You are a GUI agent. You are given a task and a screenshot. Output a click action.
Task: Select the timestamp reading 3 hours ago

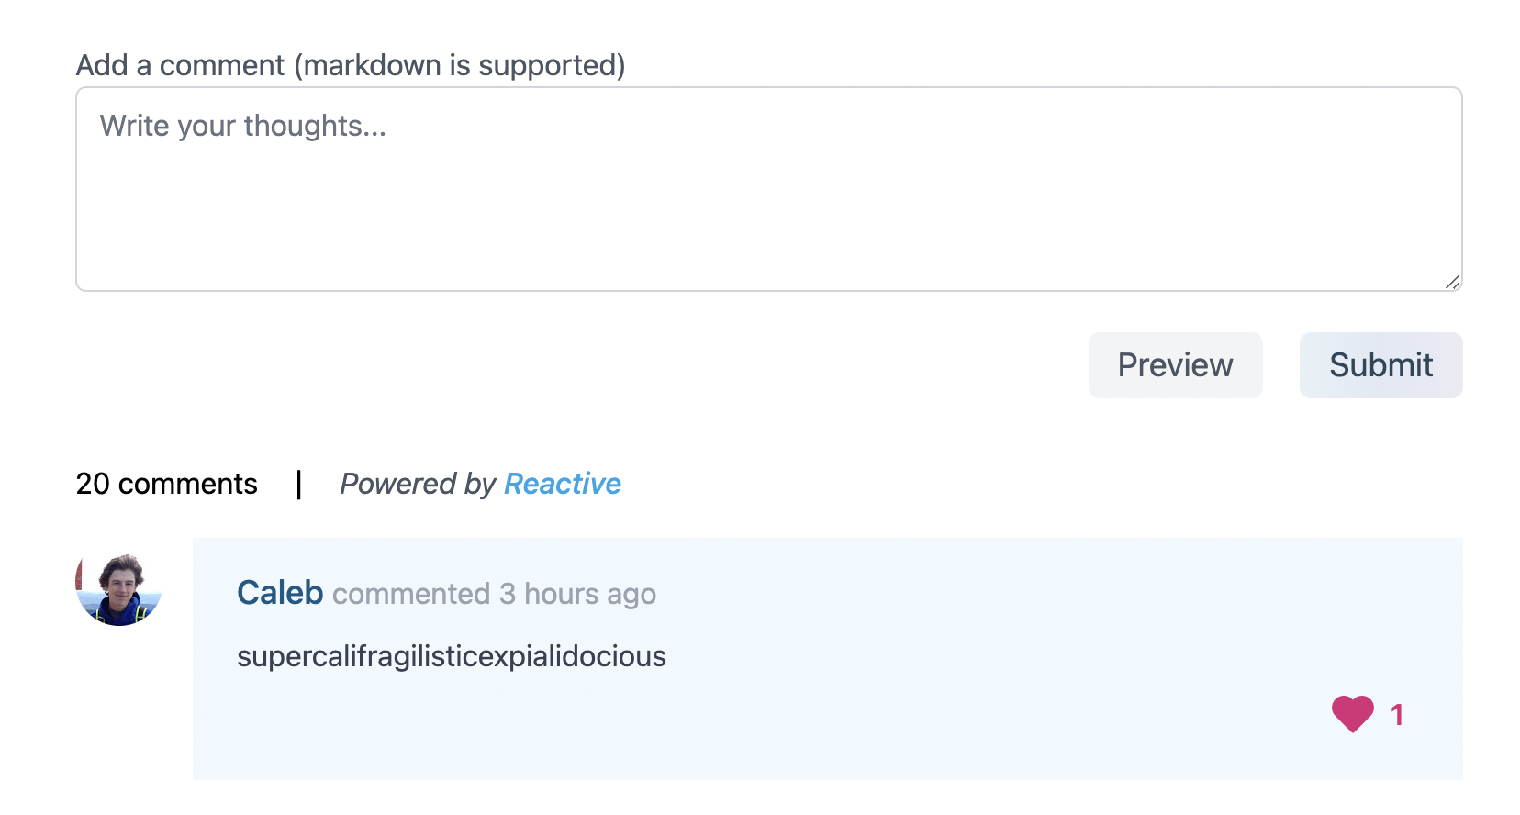click(x=576, y=595)
